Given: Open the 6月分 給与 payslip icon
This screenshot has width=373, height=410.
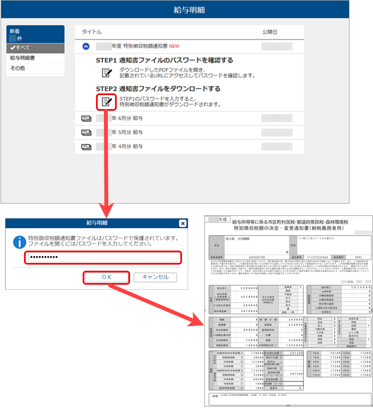Looking at the screenshot, I should 86,119.
